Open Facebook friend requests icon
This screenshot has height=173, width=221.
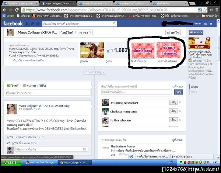pos(27,24)
